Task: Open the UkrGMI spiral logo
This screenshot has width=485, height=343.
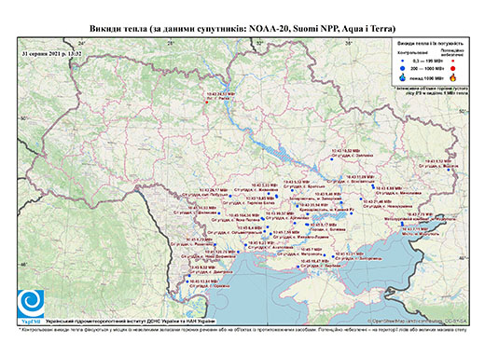Action: [x=31, y=304]
